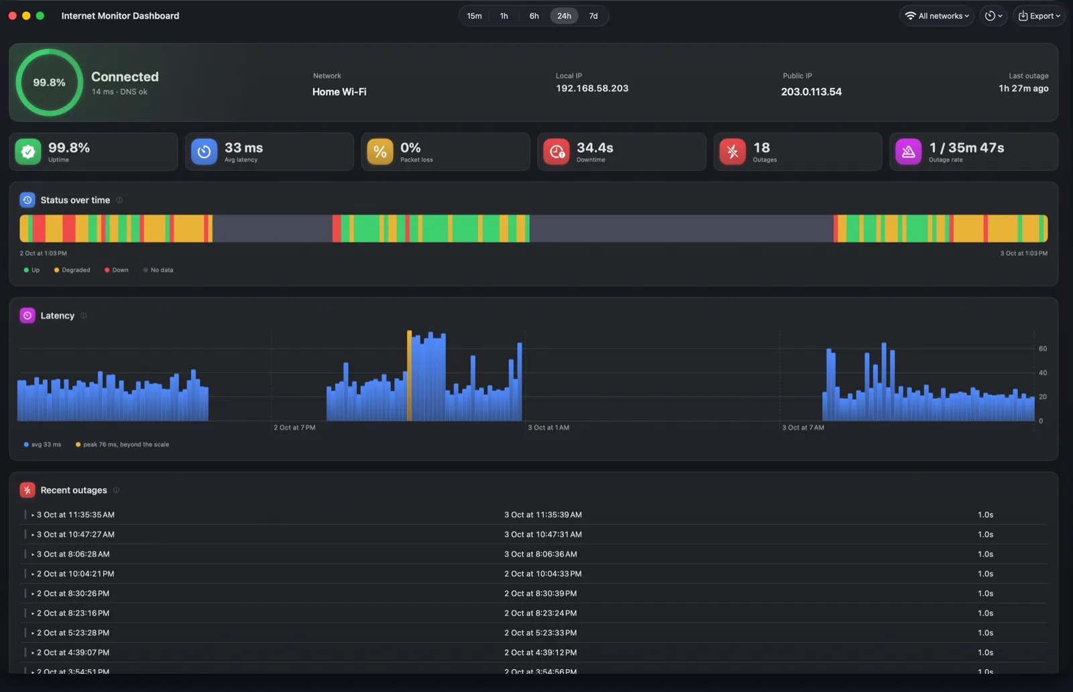This screenshot has width=1073, height=692.
Task: Open the Export dropdown menu
Action: click(x=1039, y=16)
